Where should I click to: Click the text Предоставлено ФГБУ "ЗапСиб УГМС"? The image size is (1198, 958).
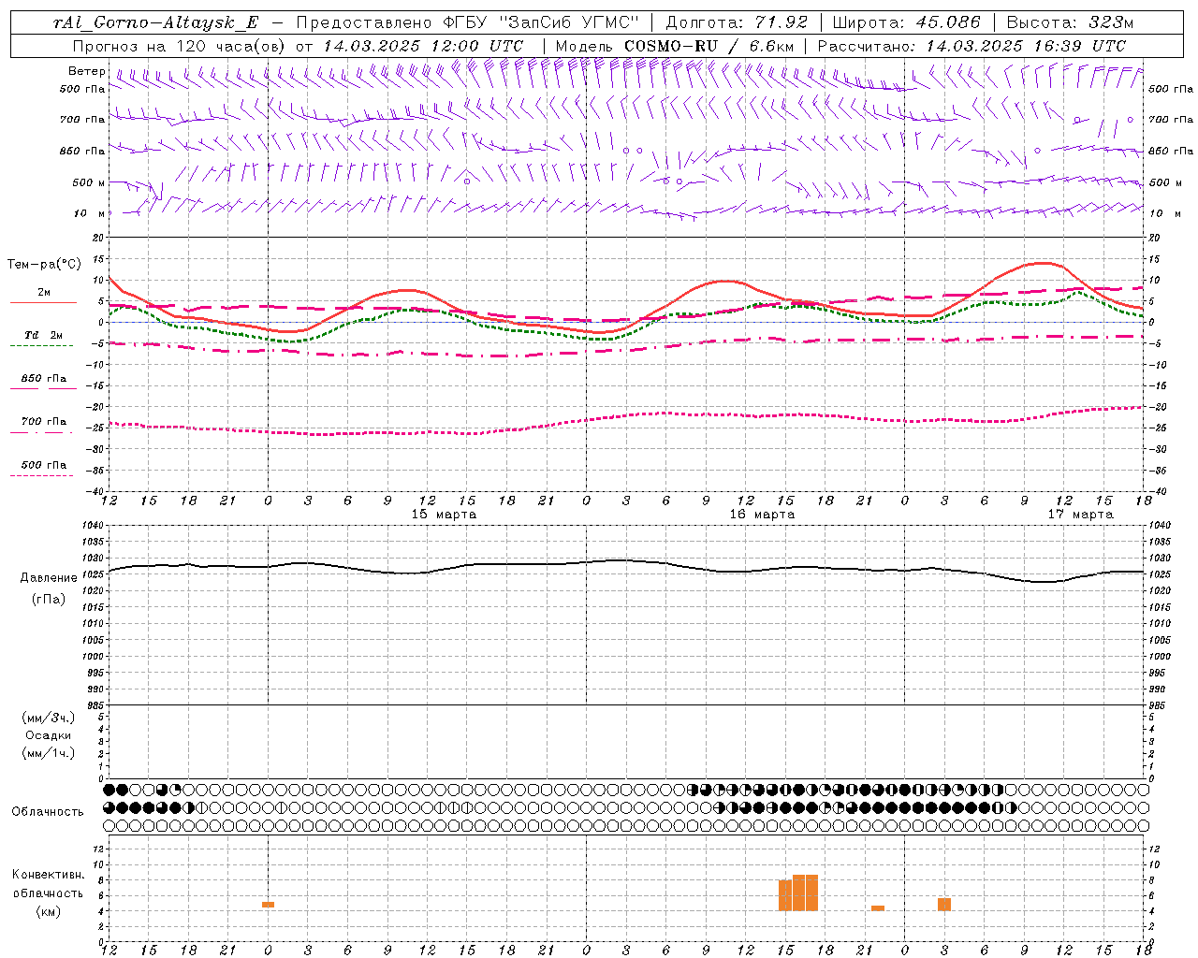point(467,22)
